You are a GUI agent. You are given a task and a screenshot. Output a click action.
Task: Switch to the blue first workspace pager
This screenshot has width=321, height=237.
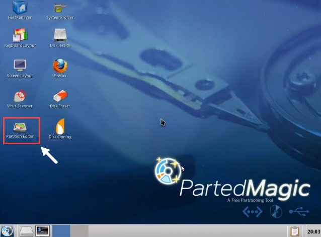click(61, 231)
